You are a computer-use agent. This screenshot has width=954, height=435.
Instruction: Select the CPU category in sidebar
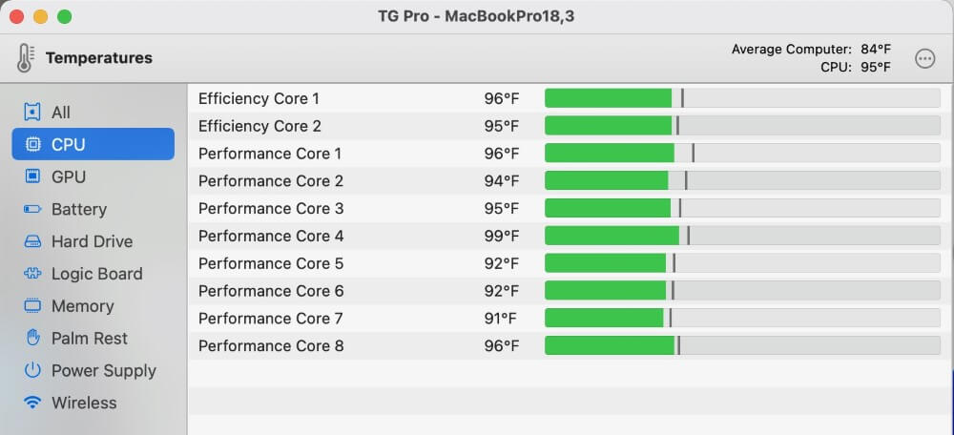pos(93,144)
